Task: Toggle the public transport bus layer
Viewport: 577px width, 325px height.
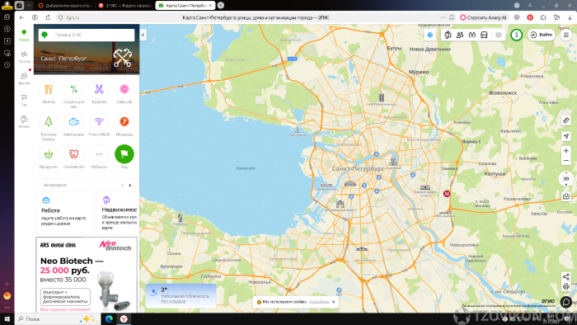Action: (485, 35)
